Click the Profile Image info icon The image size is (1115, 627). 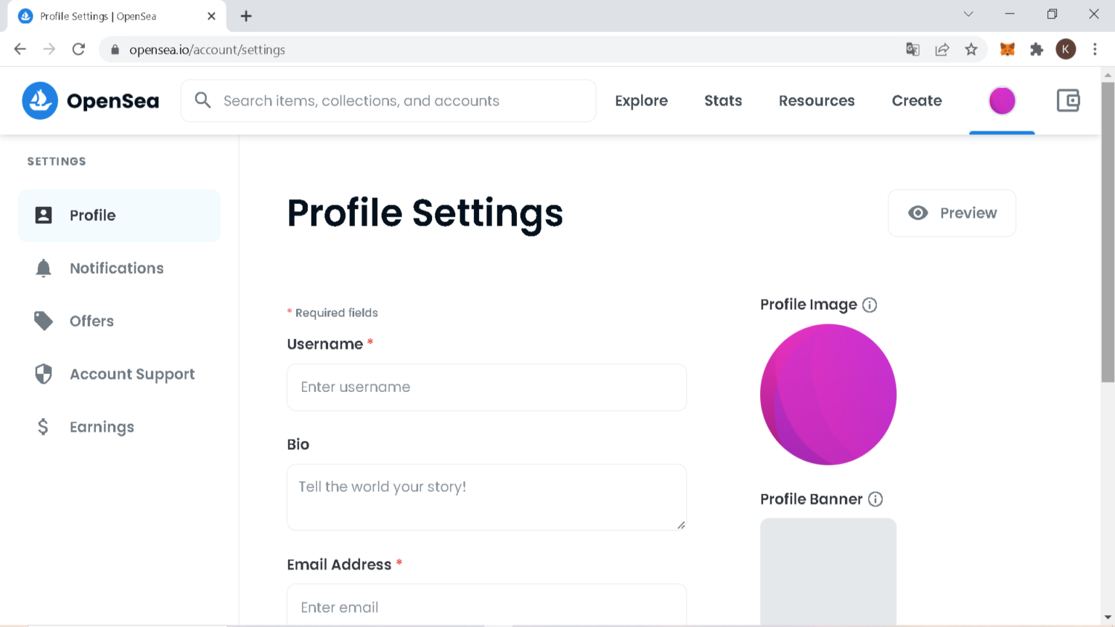tap(870, 305)
